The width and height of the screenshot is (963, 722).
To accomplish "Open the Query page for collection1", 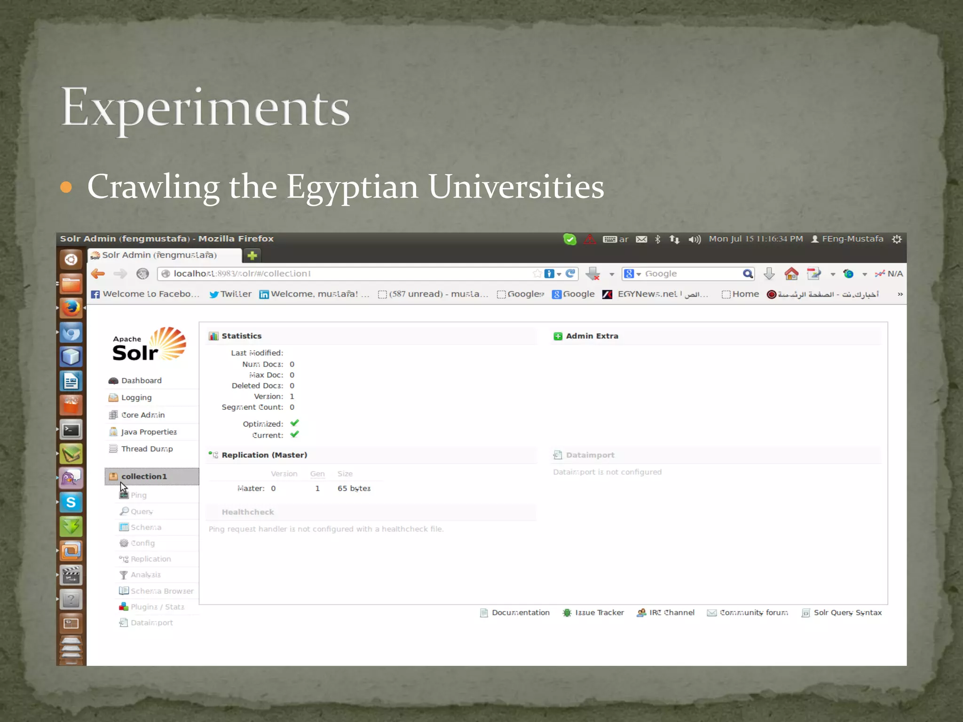I will pyautogui.click(x=136, y=511).
